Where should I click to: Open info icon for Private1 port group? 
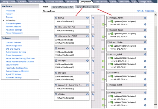pos(87,48)
